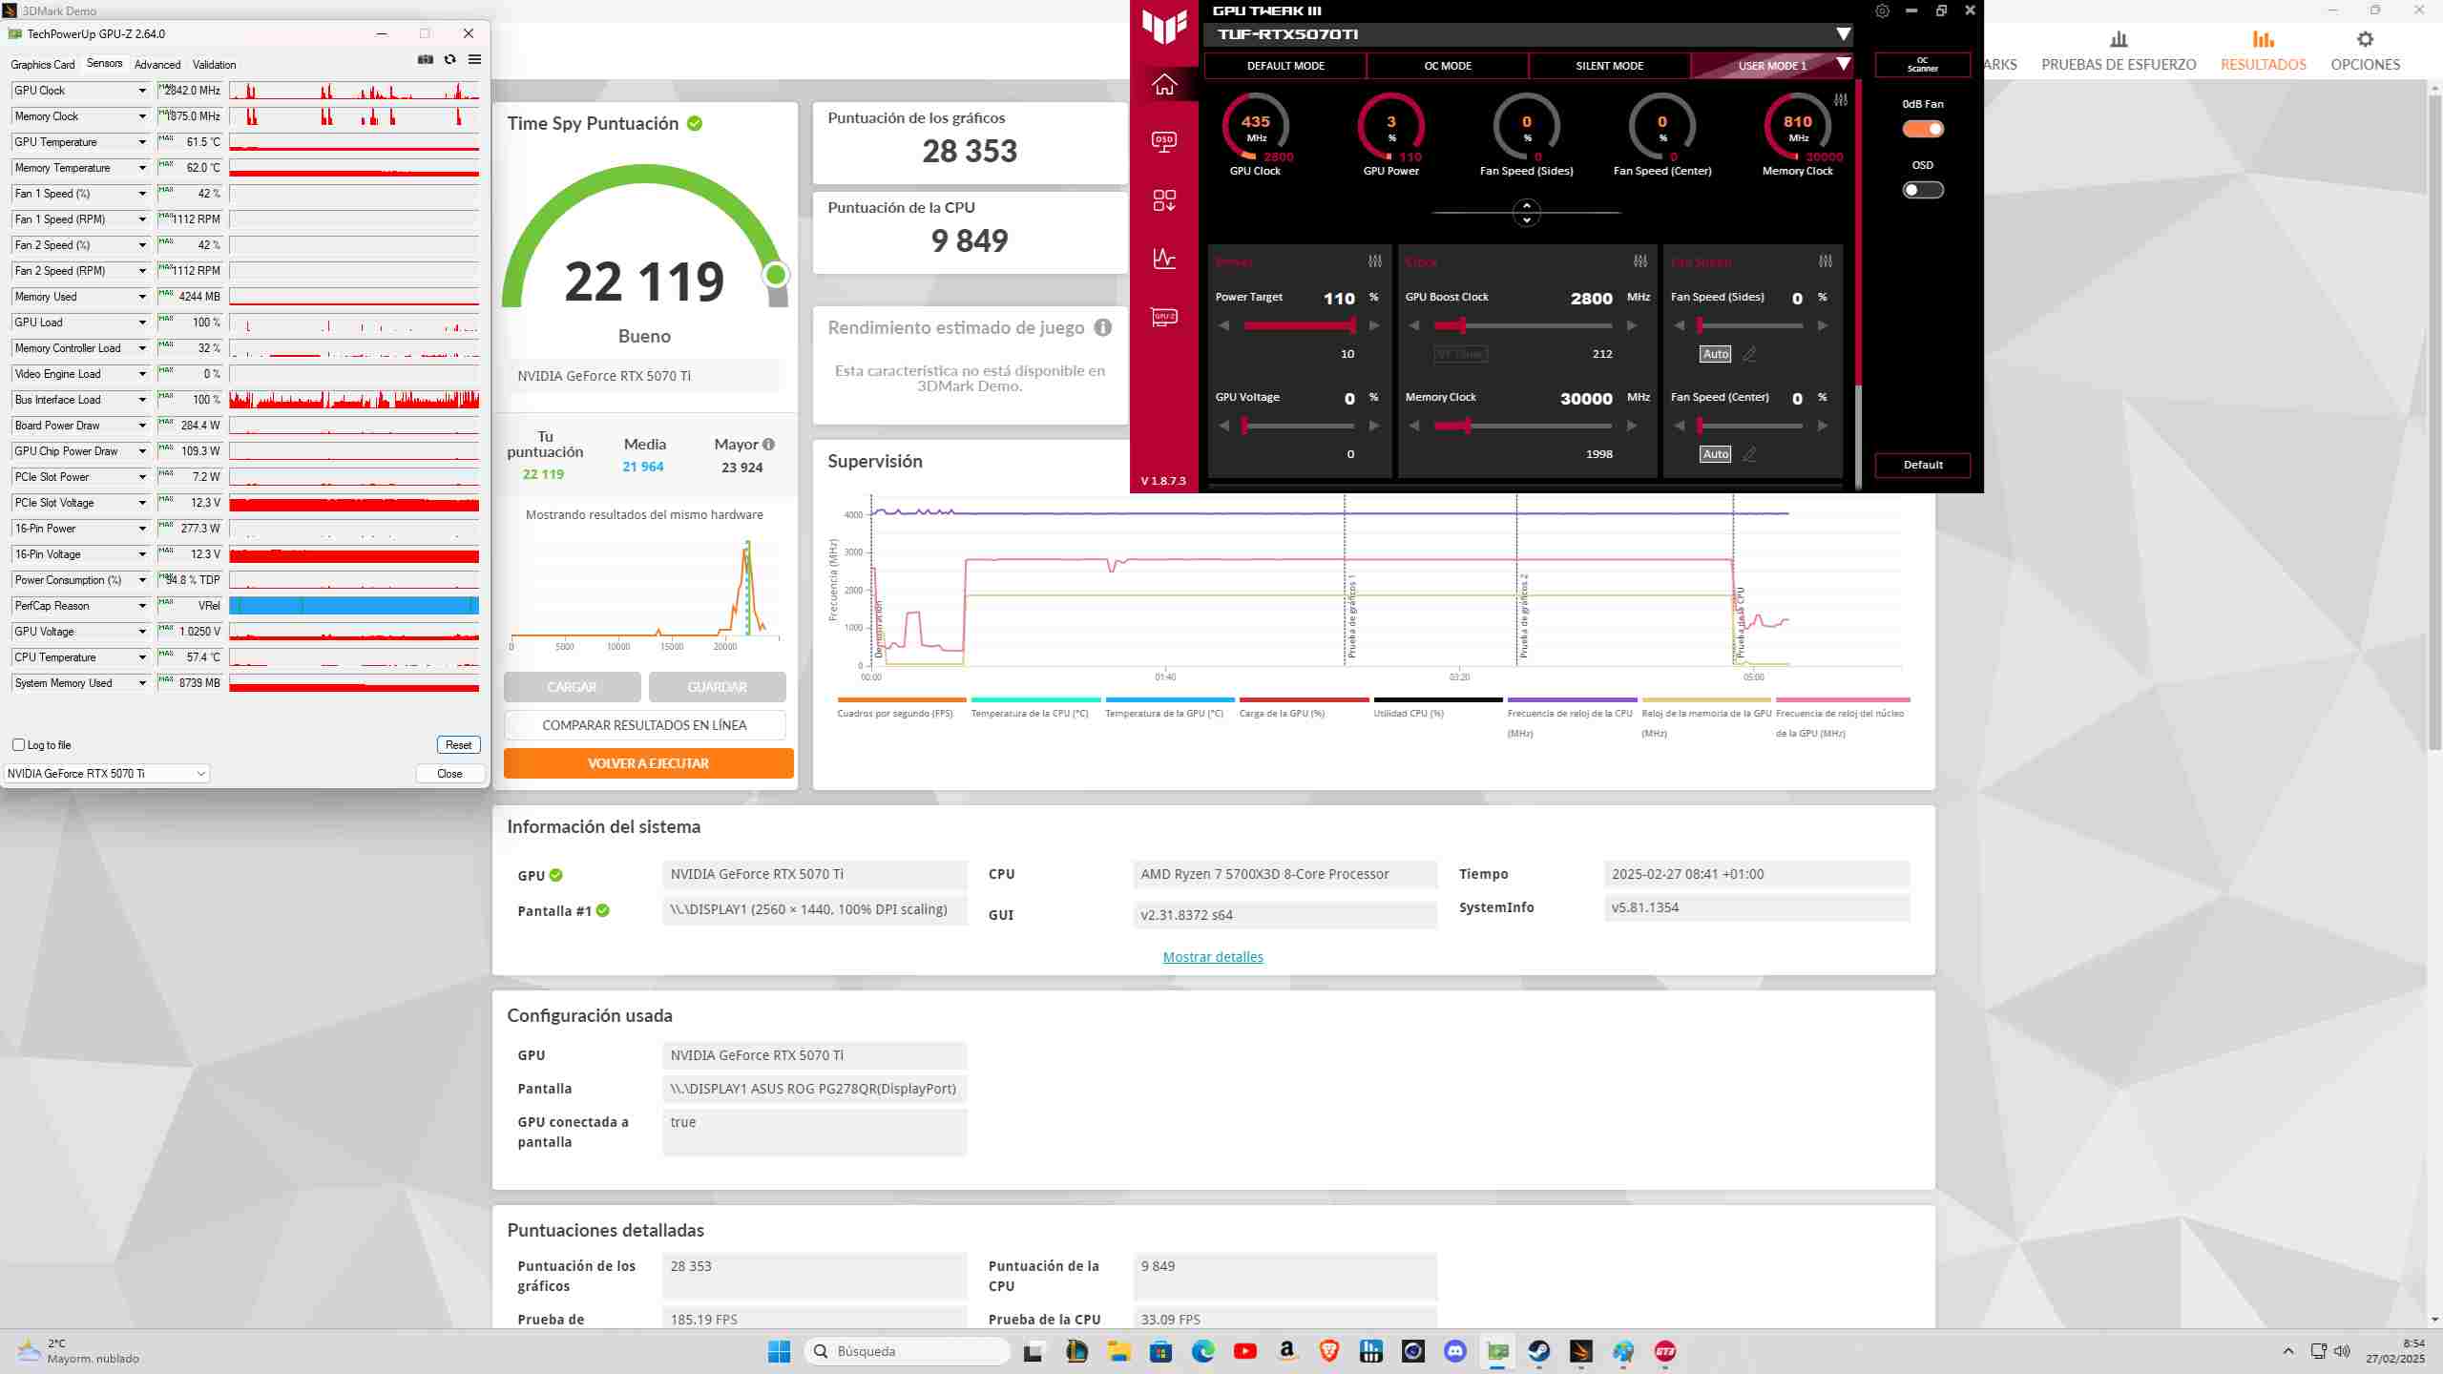
Task: Select Silent Mode in GPU Tweak
Action: tap(1609, 66)
